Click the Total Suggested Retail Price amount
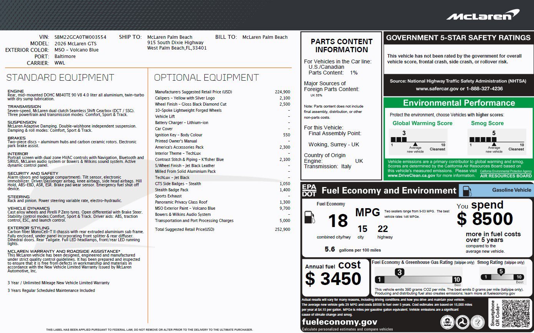 tap(282, 229)
